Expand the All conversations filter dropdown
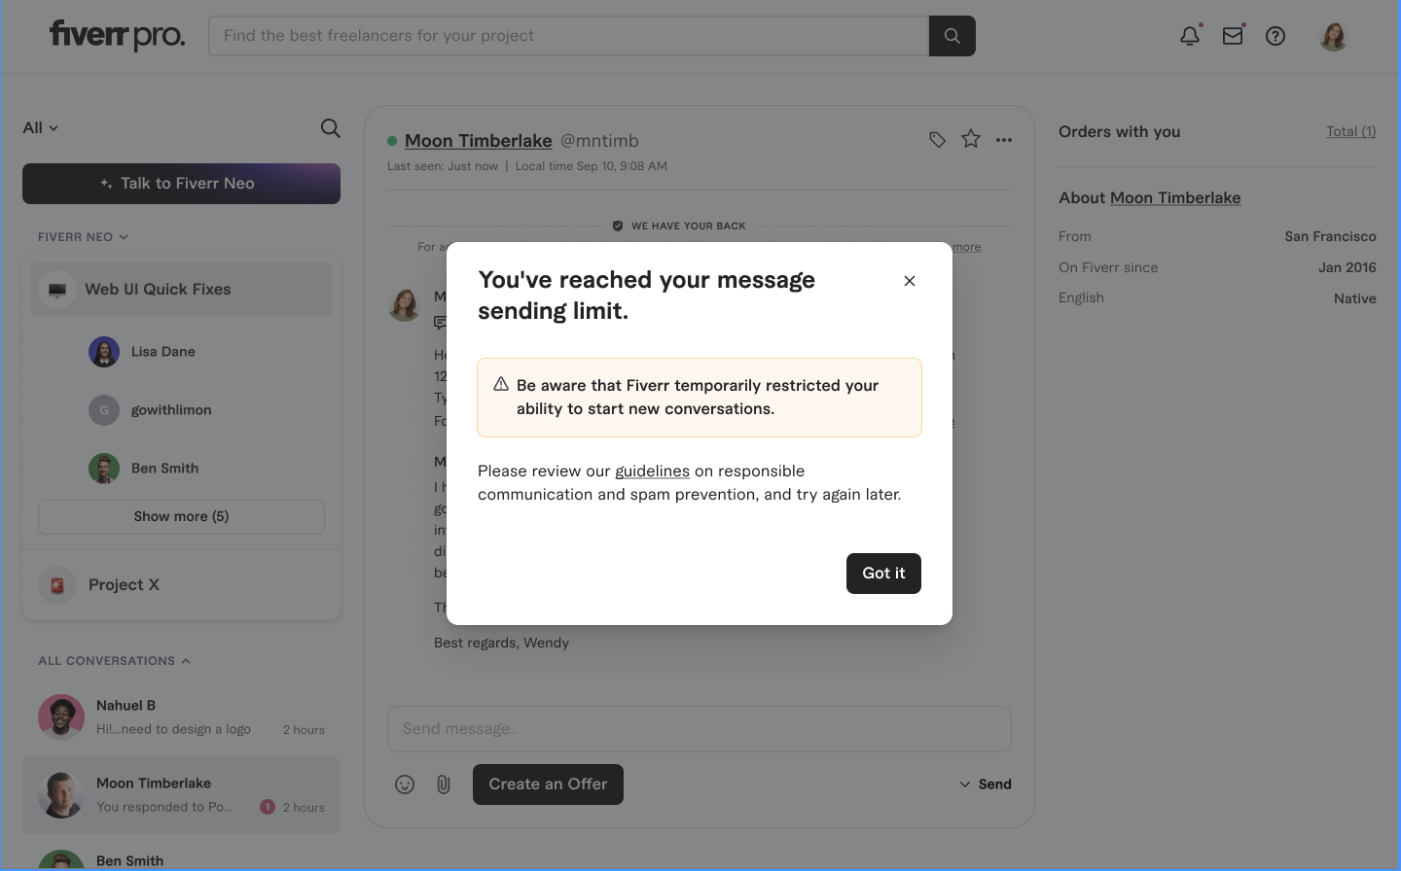This screenshot has height=871, width=1401. pos(41,128)
